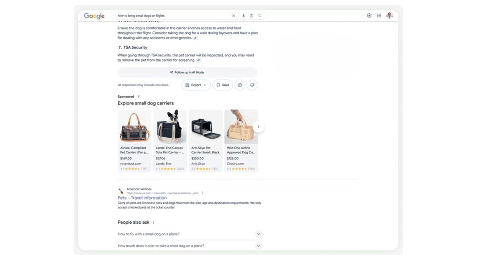Click the magnifier search icon

259,16
